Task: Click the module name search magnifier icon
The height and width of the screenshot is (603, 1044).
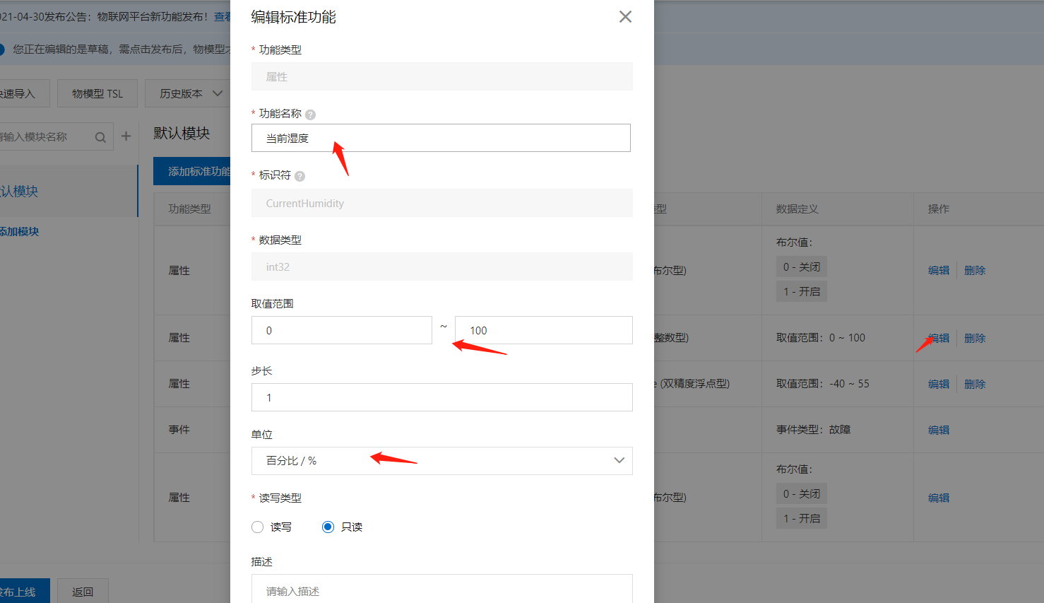Action: (x=100, y=137)
